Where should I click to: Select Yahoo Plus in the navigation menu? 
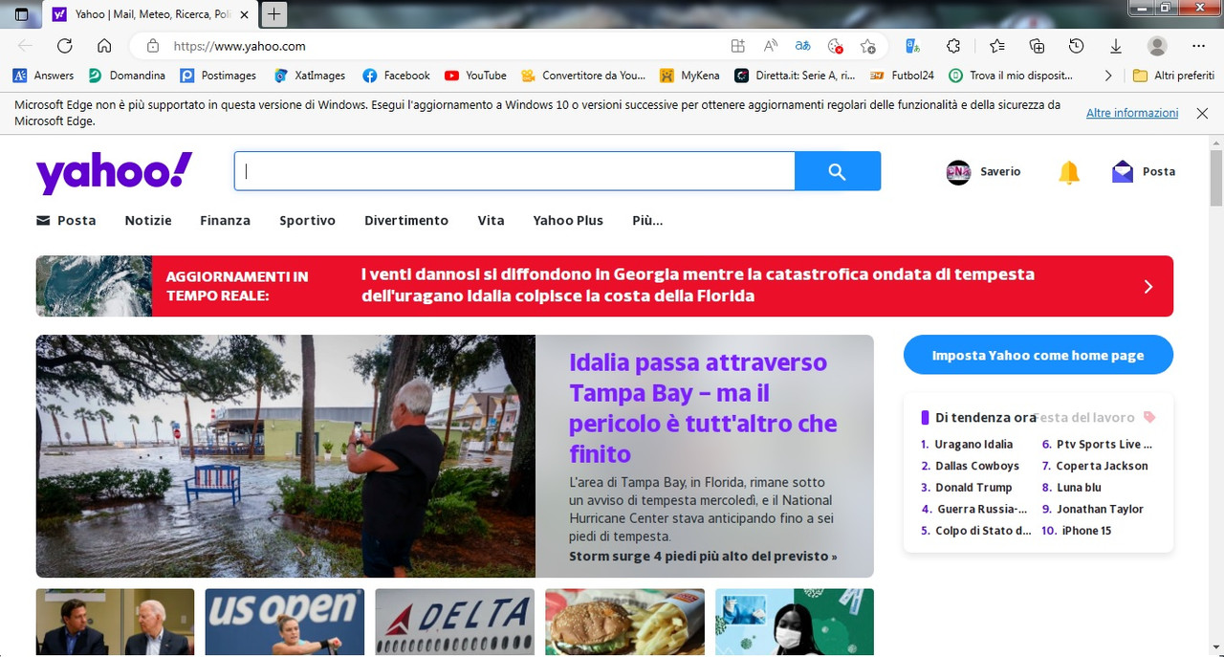click(568, 220)
